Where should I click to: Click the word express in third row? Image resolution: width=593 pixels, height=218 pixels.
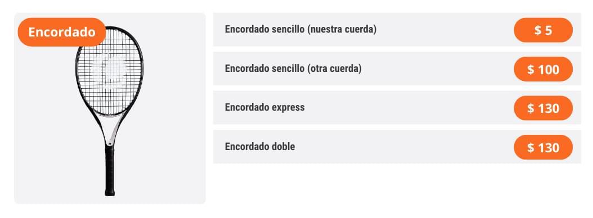(x=288, y=108)
